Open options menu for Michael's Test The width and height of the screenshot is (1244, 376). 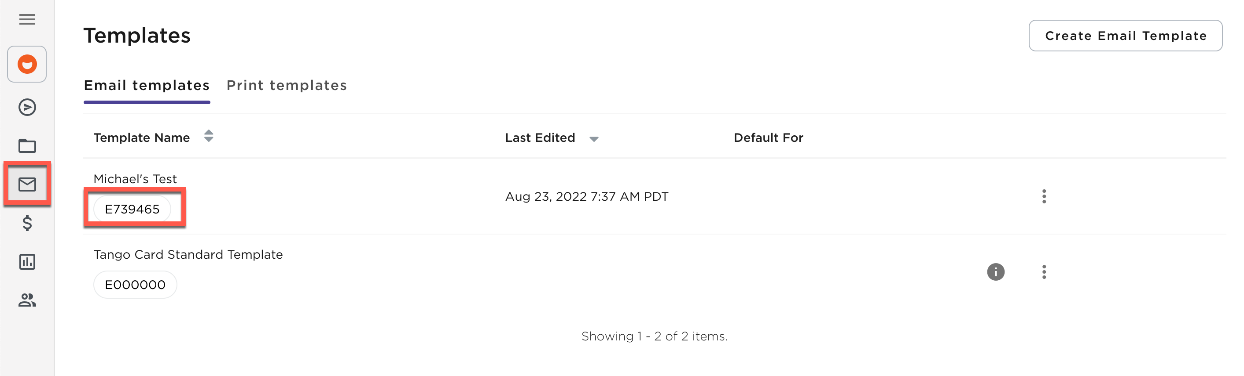click(1044, 196)
